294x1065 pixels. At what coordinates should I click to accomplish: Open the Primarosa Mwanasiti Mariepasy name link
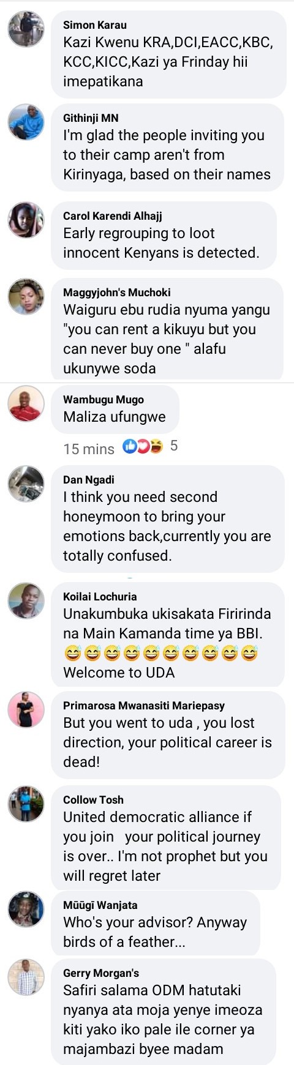point(144,706)
